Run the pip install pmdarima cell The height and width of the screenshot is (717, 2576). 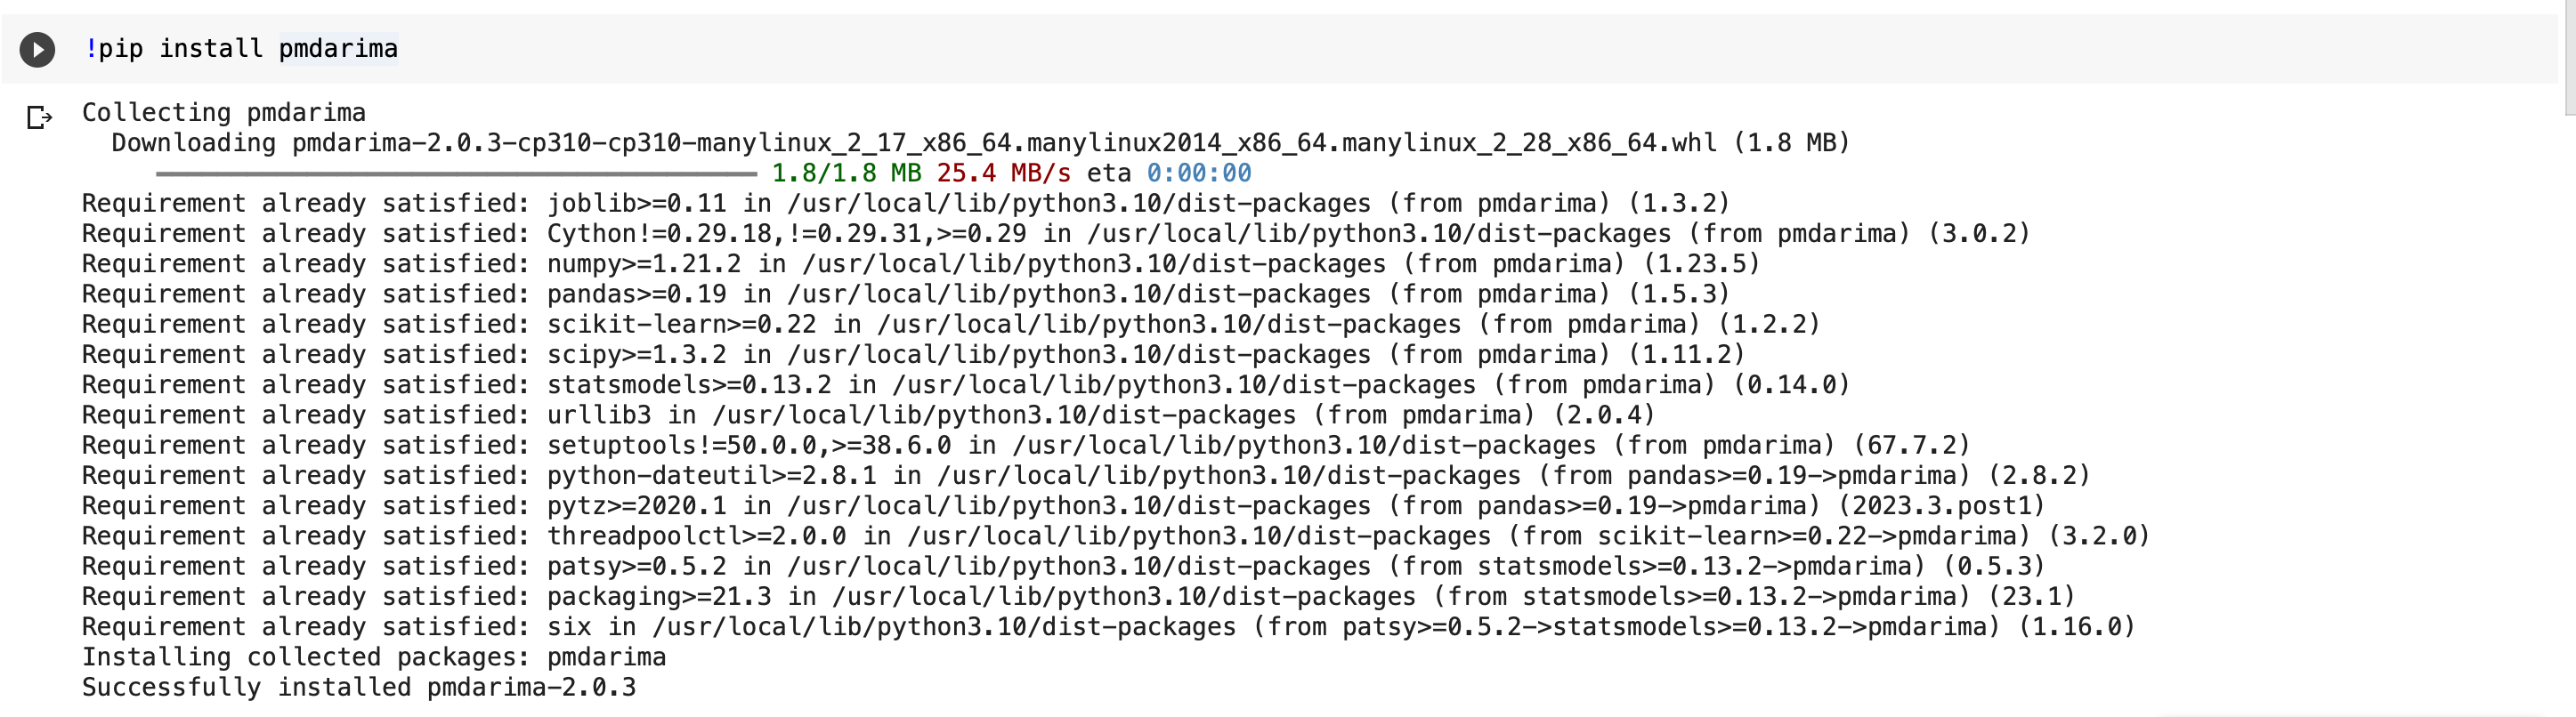[x=37, y=49]
